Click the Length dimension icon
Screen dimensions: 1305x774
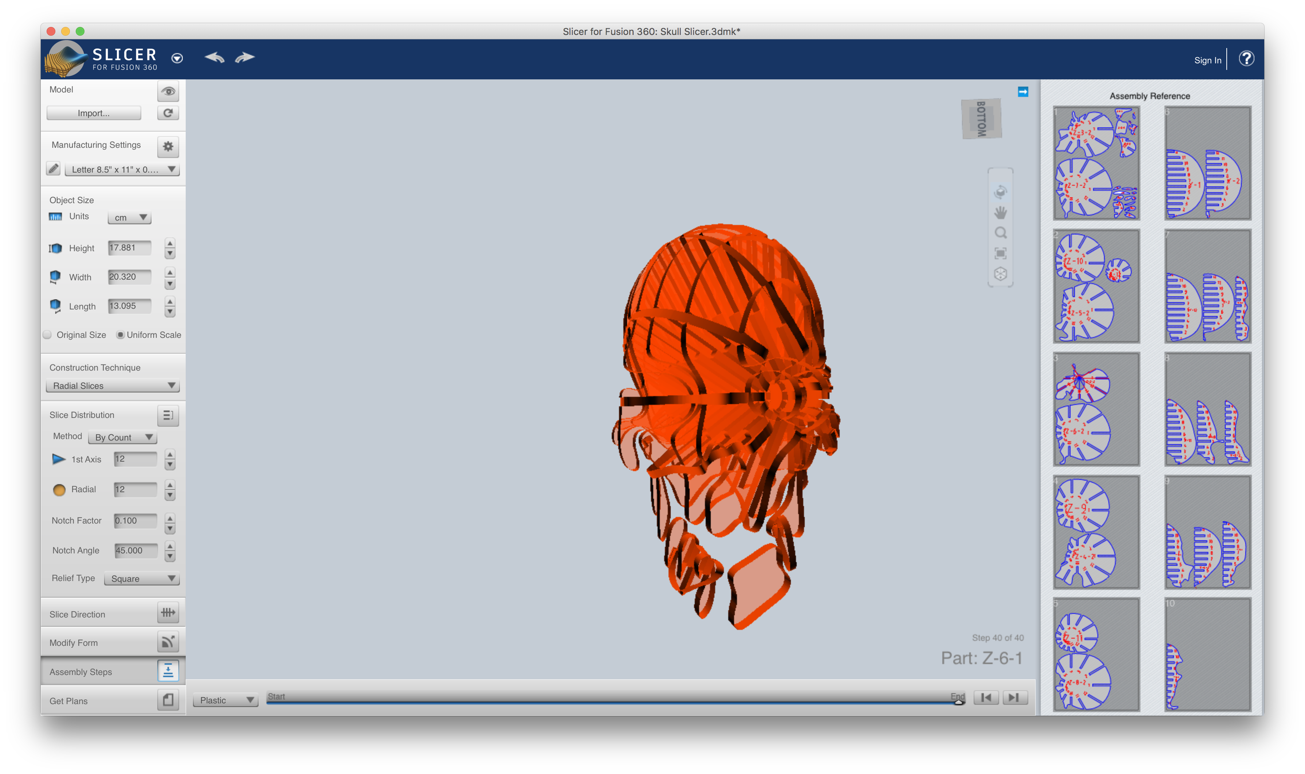tap(55, 306)
